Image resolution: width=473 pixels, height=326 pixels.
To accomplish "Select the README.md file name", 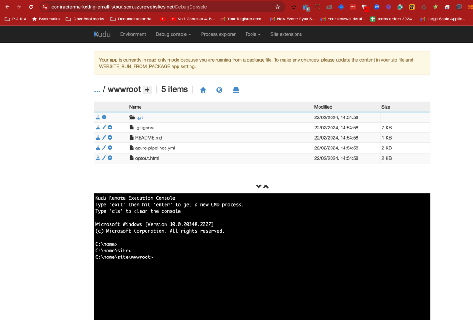I will click(149, 138).
